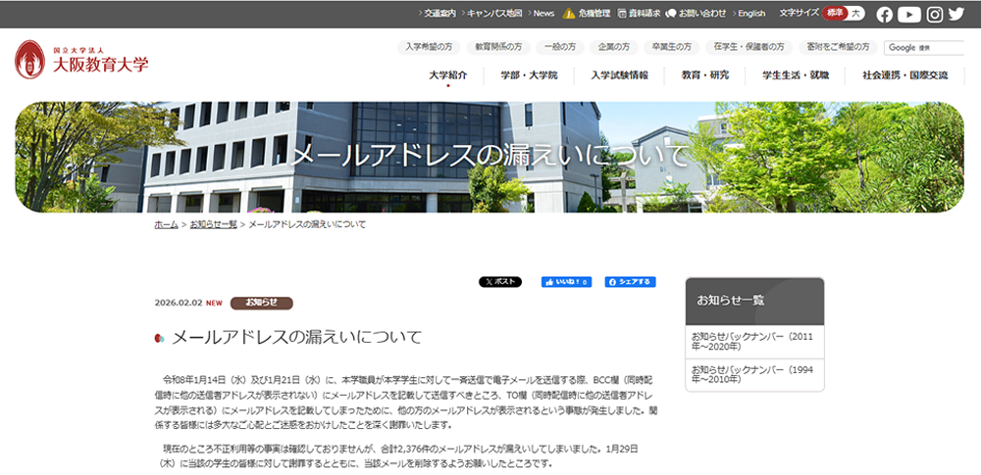Expand the 学部・大学院 navigation menu
Viewport: 981px width, 475px height.
pyautogui.click(x=528, y=75)
